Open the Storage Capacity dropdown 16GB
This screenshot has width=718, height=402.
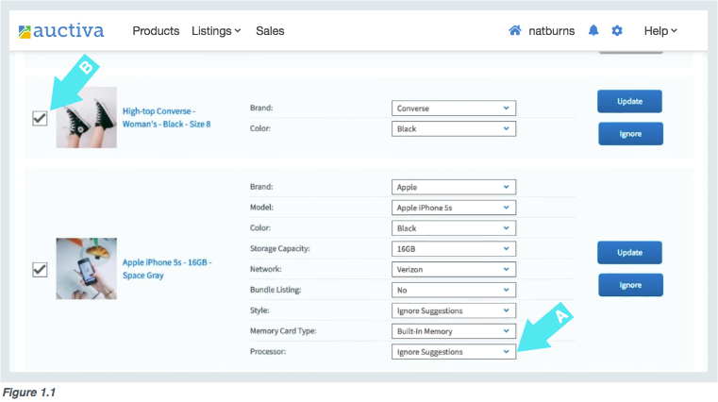(x=453, y=248)
